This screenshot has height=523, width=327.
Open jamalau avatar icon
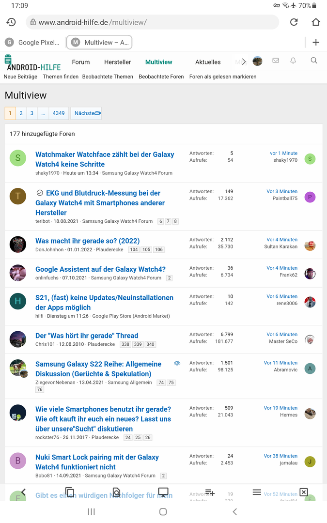point(310,461)
